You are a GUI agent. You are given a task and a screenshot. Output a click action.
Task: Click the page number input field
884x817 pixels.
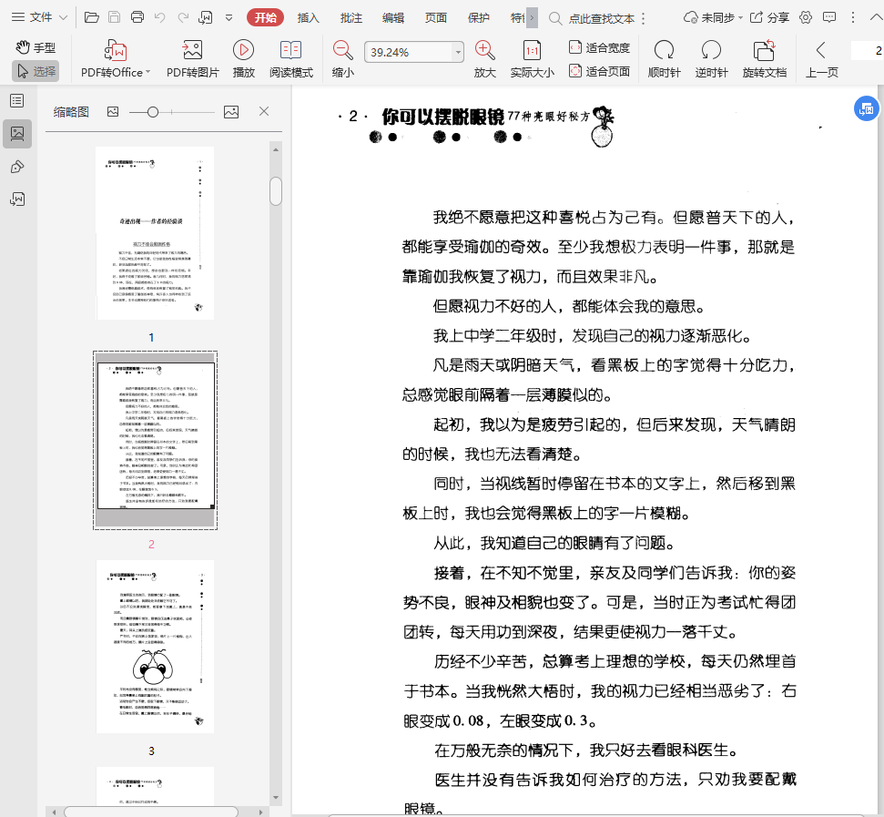click(868, 51)
